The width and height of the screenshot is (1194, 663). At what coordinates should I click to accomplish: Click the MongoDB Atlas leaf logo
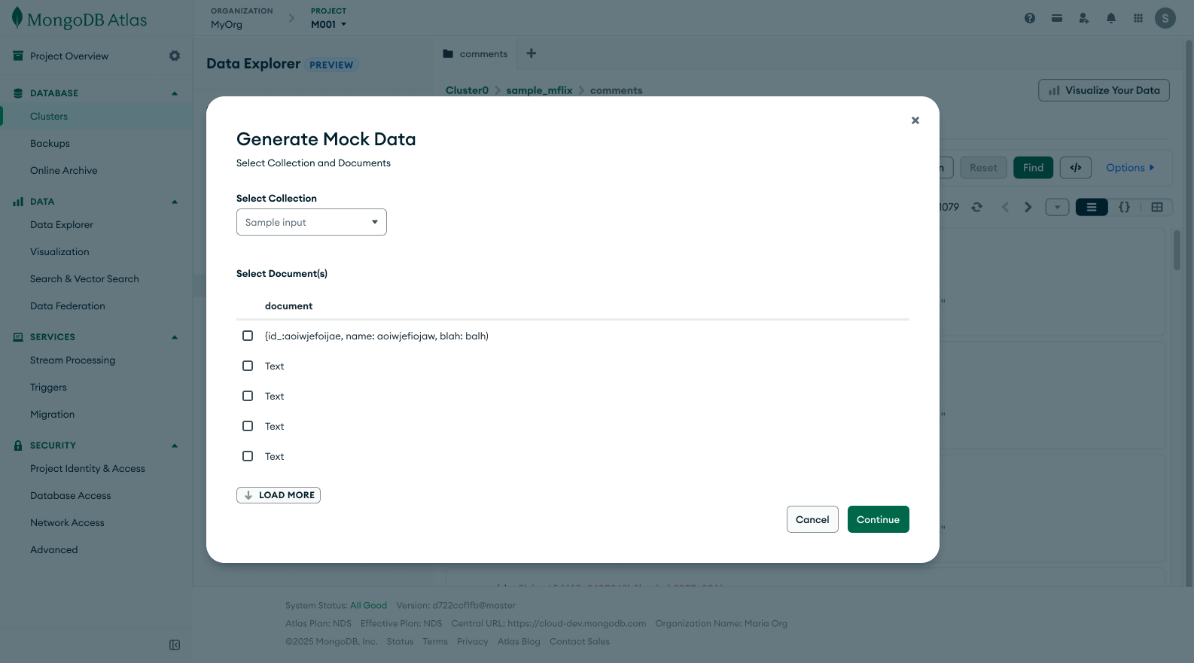point(17,18)
